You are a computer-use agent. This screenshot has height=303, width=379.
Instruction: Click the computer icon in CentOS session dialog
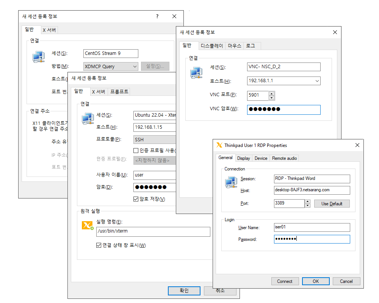[39, 57]
